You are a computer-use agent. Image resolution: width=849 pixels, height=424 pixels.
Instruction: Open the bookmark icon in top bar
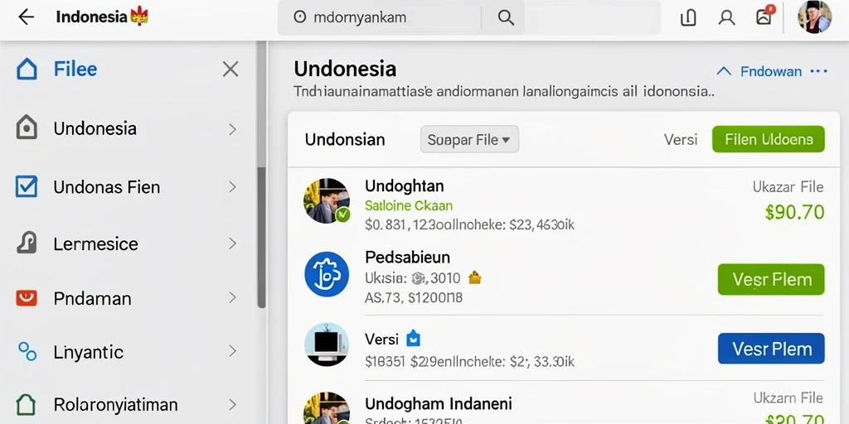(x=688, y=18)
